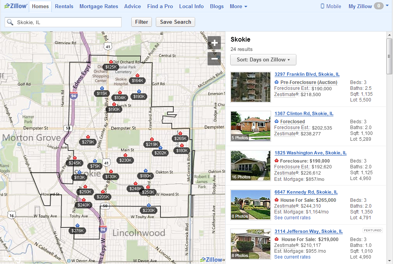Image resolution: width=393 pixels, height=264 pixels.
Task: Open the $276K listing marker on map
Action: pyautogui.click(x=78, y=231)
